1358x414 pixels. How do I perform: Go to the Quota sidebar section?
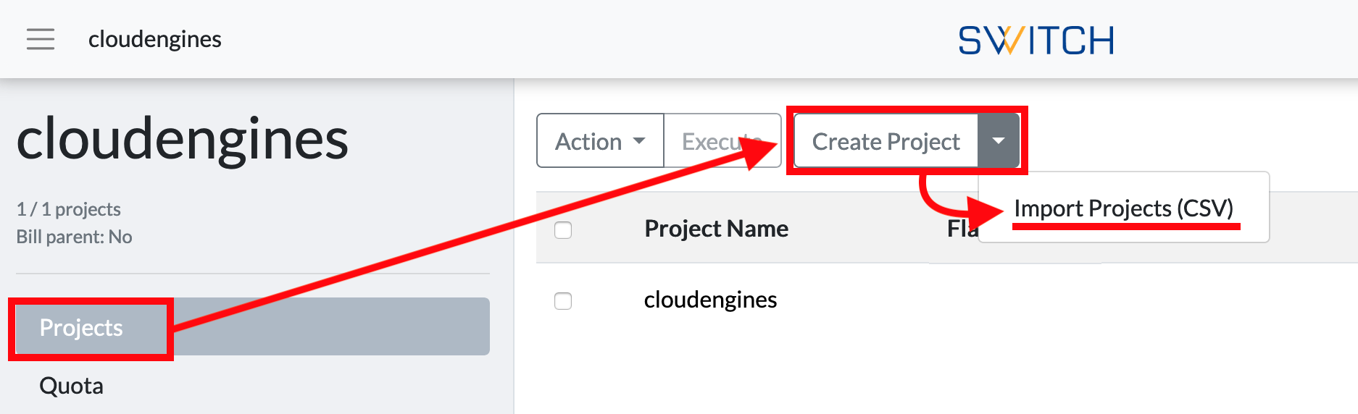(71, 386)
